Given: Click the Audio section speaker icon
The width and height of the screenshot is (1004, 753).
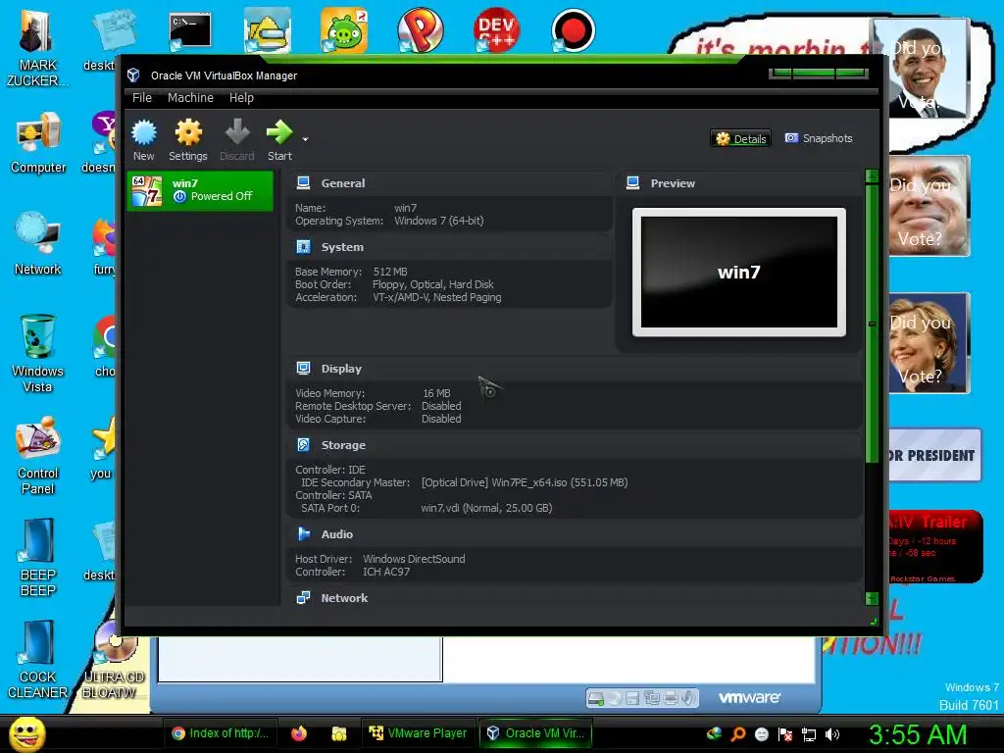Looking at the screenshot, I should (304, 533).
